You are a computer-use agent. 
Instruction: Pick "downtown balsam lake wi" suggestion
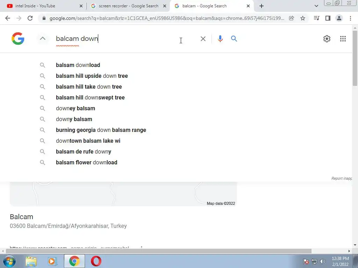coord(88,141)
